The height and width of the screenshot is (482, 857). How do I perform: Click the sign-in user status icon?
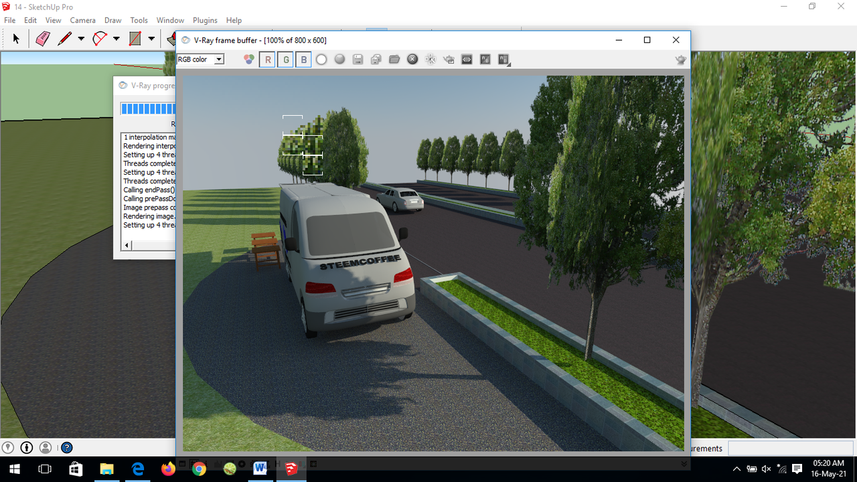tap(46, 448)
